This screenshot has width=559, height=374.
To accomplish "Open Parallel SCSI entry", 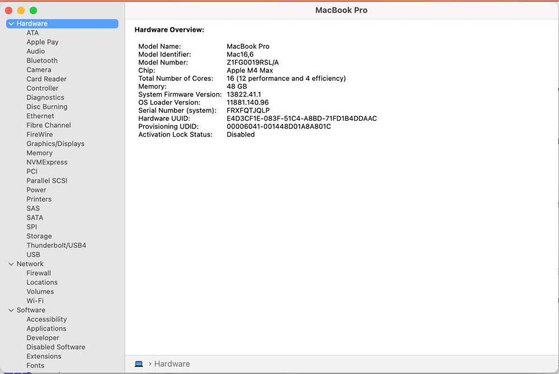I will pos(47,181).
